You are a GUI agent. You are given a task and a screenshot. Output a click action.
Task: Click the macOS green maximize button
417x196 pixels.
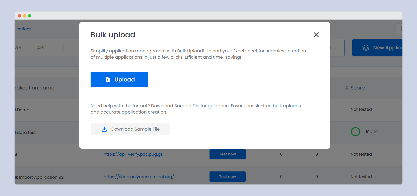pos(30,16)
